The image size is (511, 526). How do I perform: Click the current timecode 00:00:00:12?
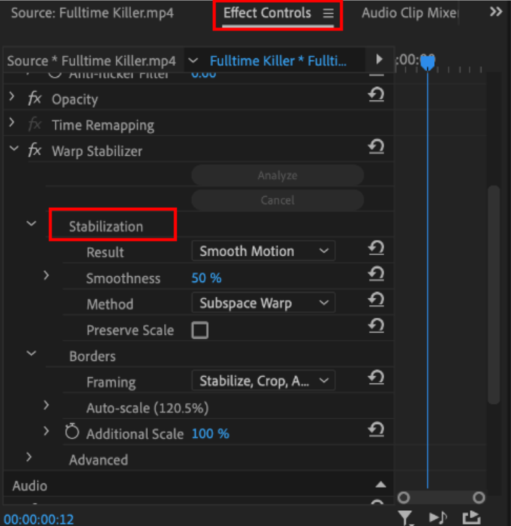point(39,519)
